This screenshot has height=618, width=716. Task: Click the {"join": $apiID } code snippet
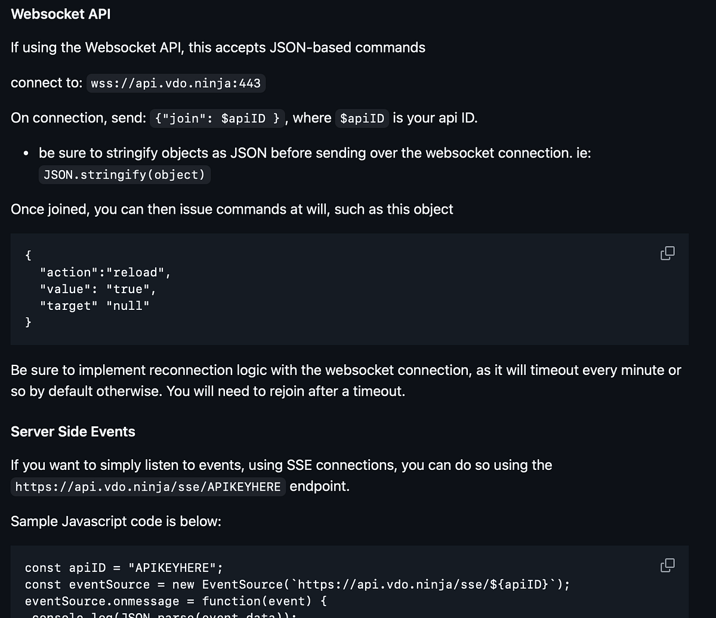[x=217, y=118]
